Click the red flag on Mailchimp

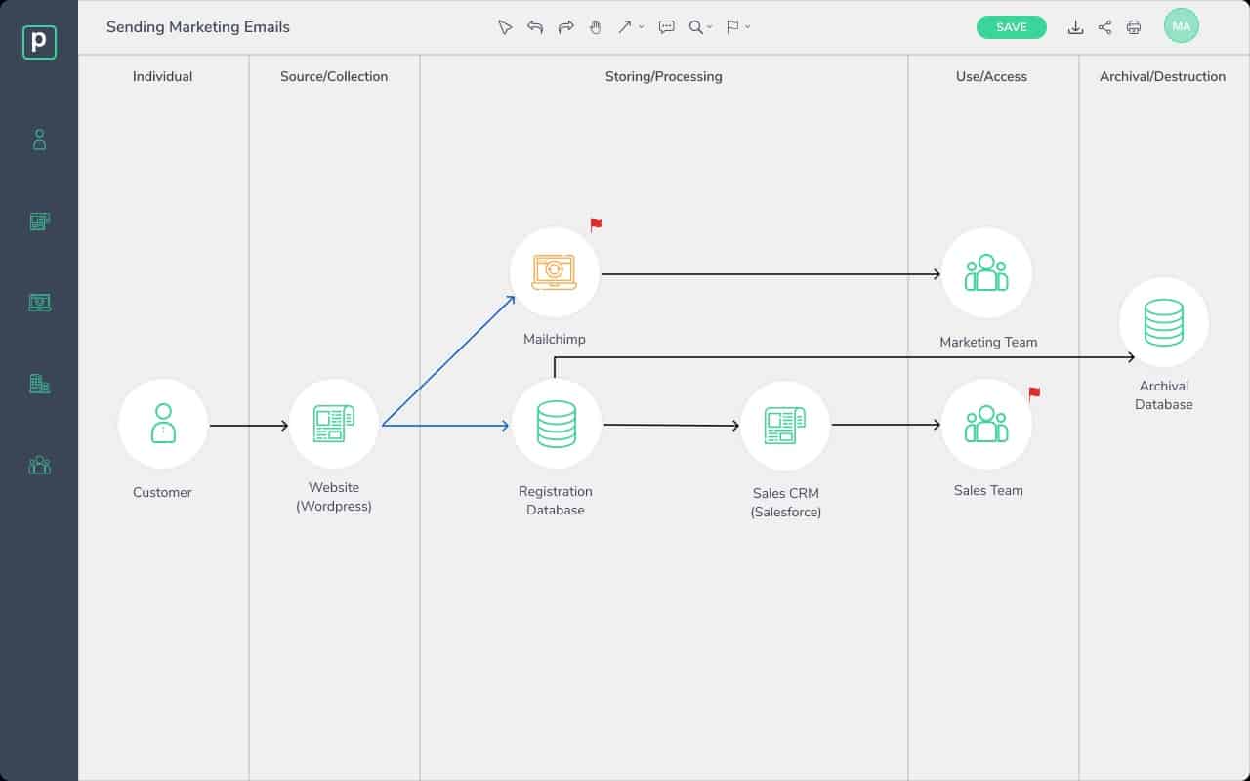click(x=596, y=226)
